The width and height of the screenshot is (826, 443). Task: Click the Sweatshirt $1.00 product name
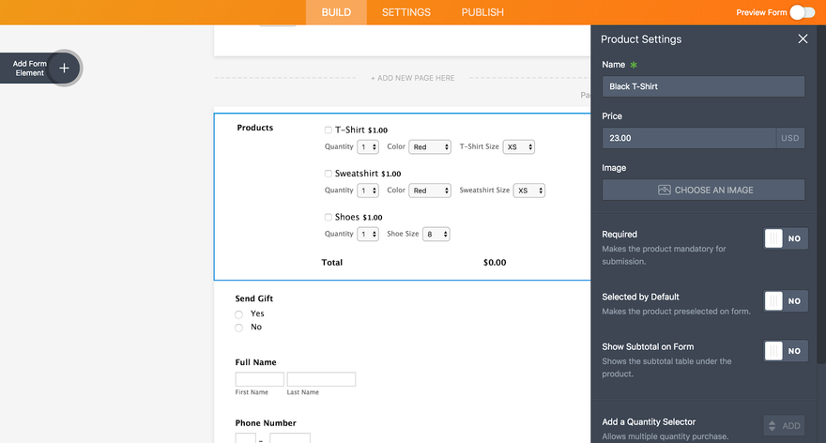[368, 174]
